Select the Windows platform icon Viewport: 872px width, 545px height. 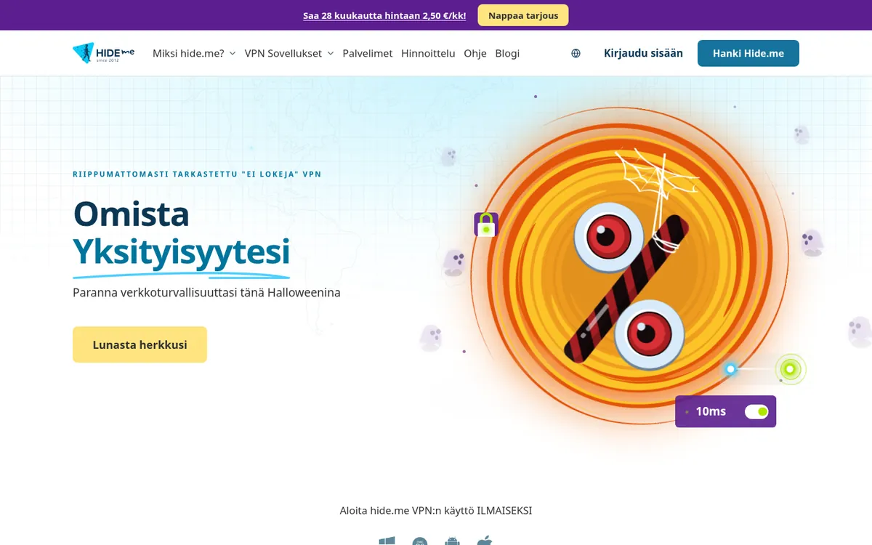coord(387,541)
